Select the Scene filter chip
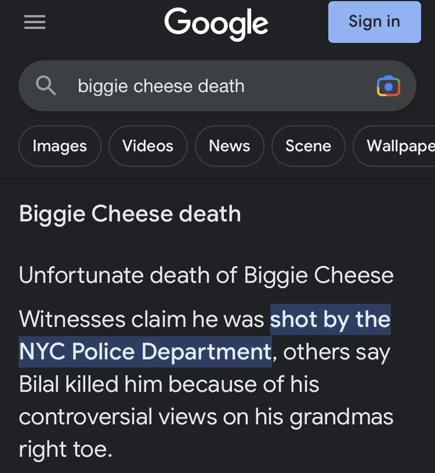Image resolution: width=435 pixels, height=473 pixels. pos(308,145)
